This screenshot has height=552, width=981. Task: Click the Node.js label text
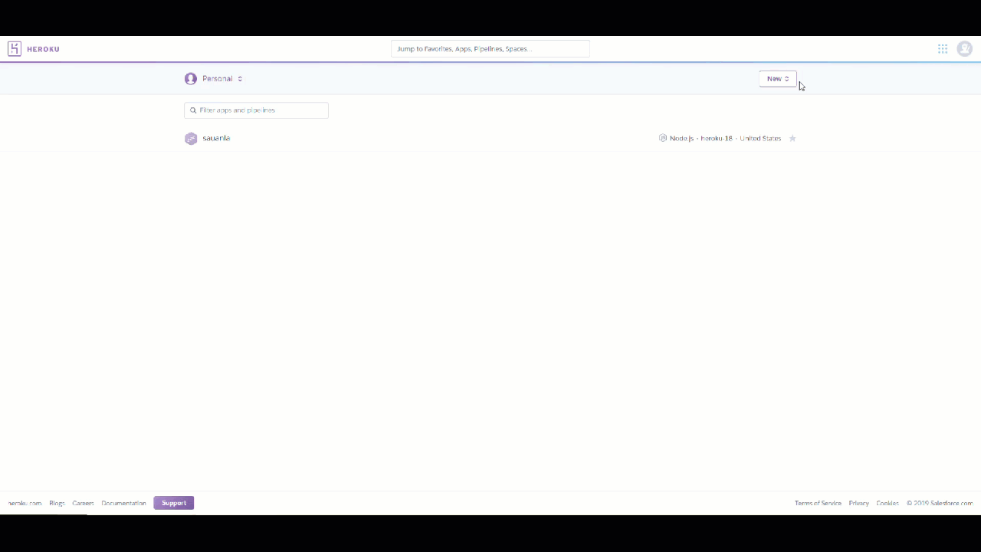tap(681, 139)
